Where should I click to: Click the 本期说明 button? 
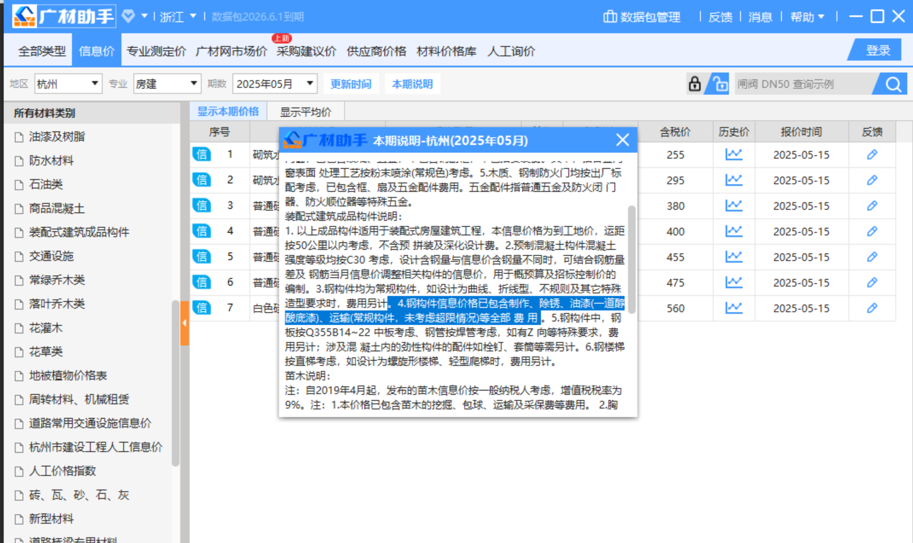412,84
